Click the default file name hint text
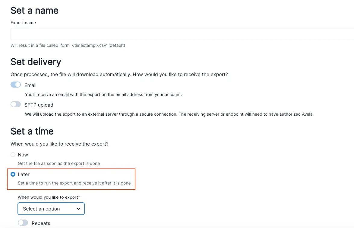This screenshot has height=228, width=354. [68, 45]
